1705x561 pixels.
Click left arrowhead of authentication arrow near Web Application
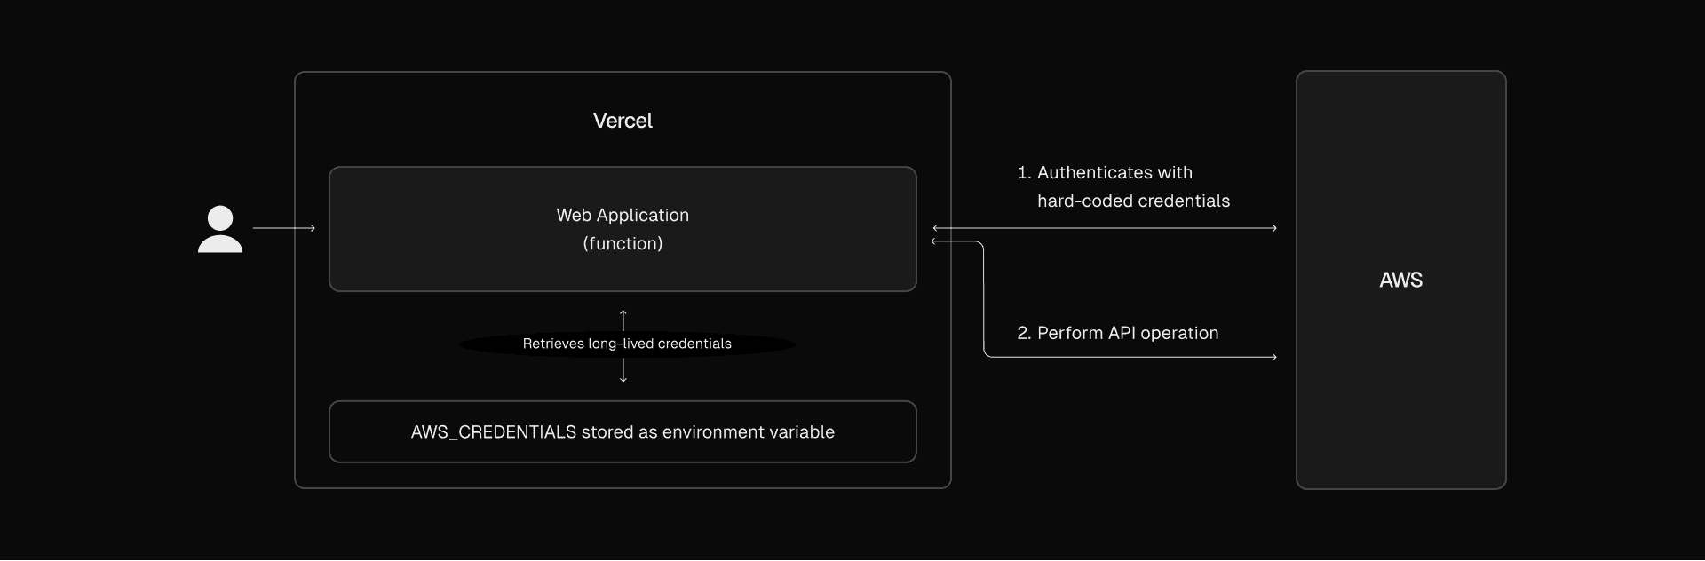coord(936,228)
